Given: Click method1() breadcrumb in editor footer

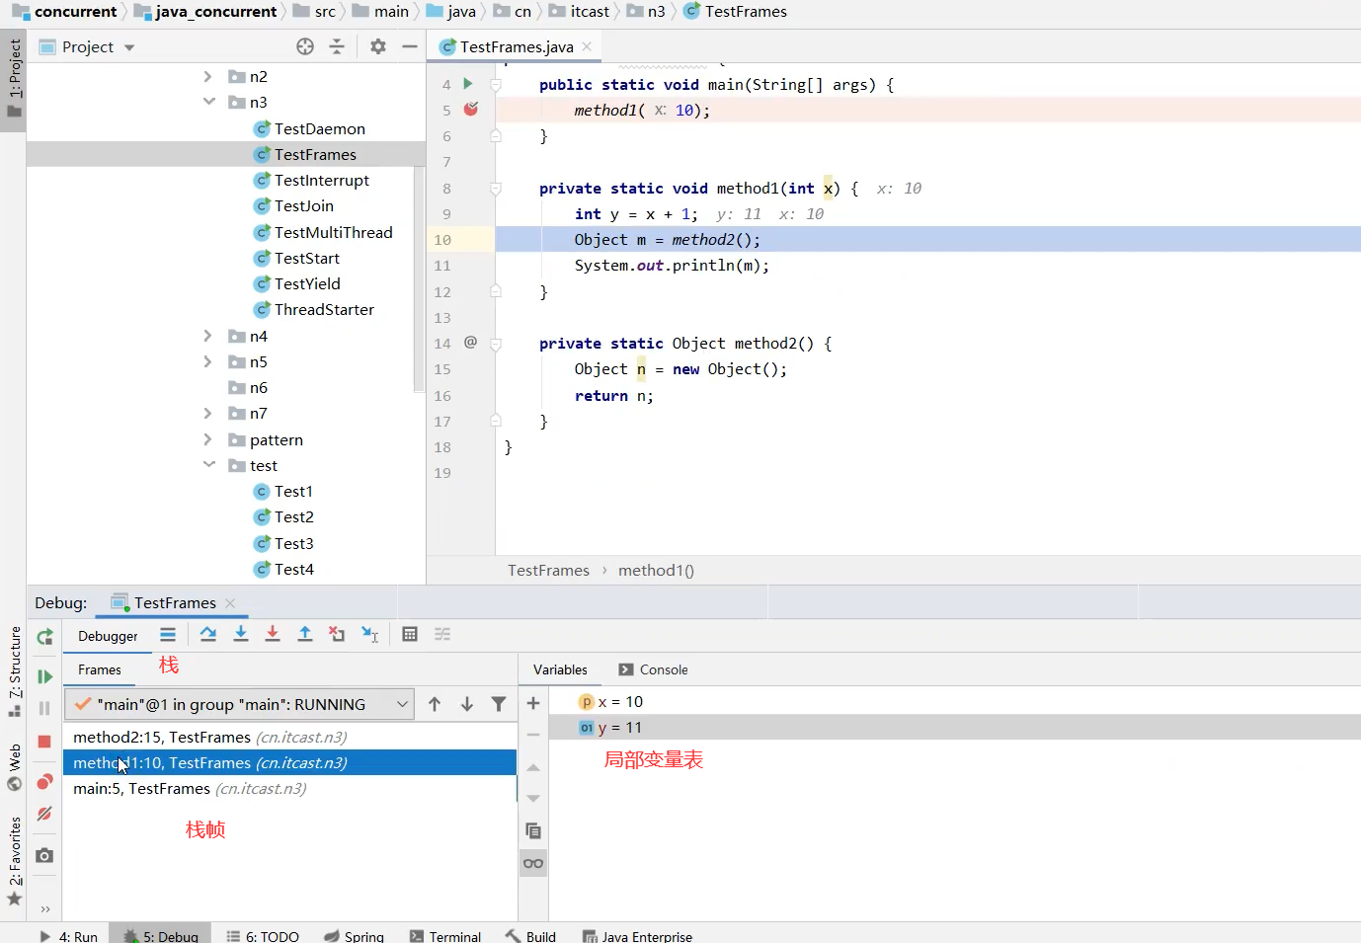Looking at the screenshot, I should (x=656, y=570).
